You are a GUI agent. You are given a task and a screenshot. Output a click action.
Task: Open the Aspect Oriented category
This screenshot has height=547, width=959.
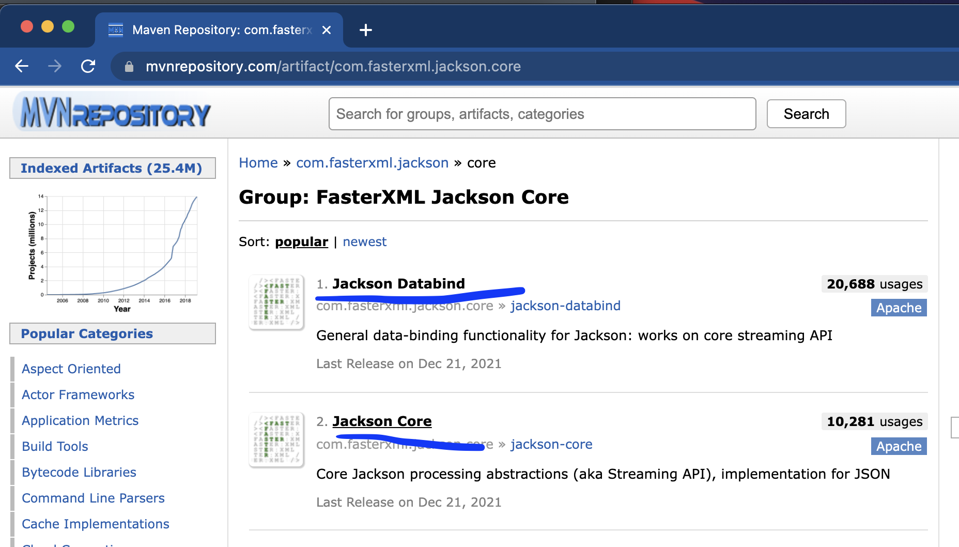(x=71, y=369)
